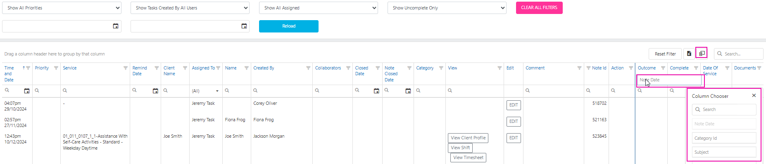The height and width of the screenshot is (164, 766).
Task: Click the Created By filter search field
Action: [x=282, y=91]
